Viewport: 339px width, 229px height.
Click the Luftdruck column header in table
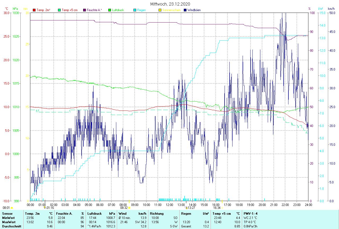point(95,213)
